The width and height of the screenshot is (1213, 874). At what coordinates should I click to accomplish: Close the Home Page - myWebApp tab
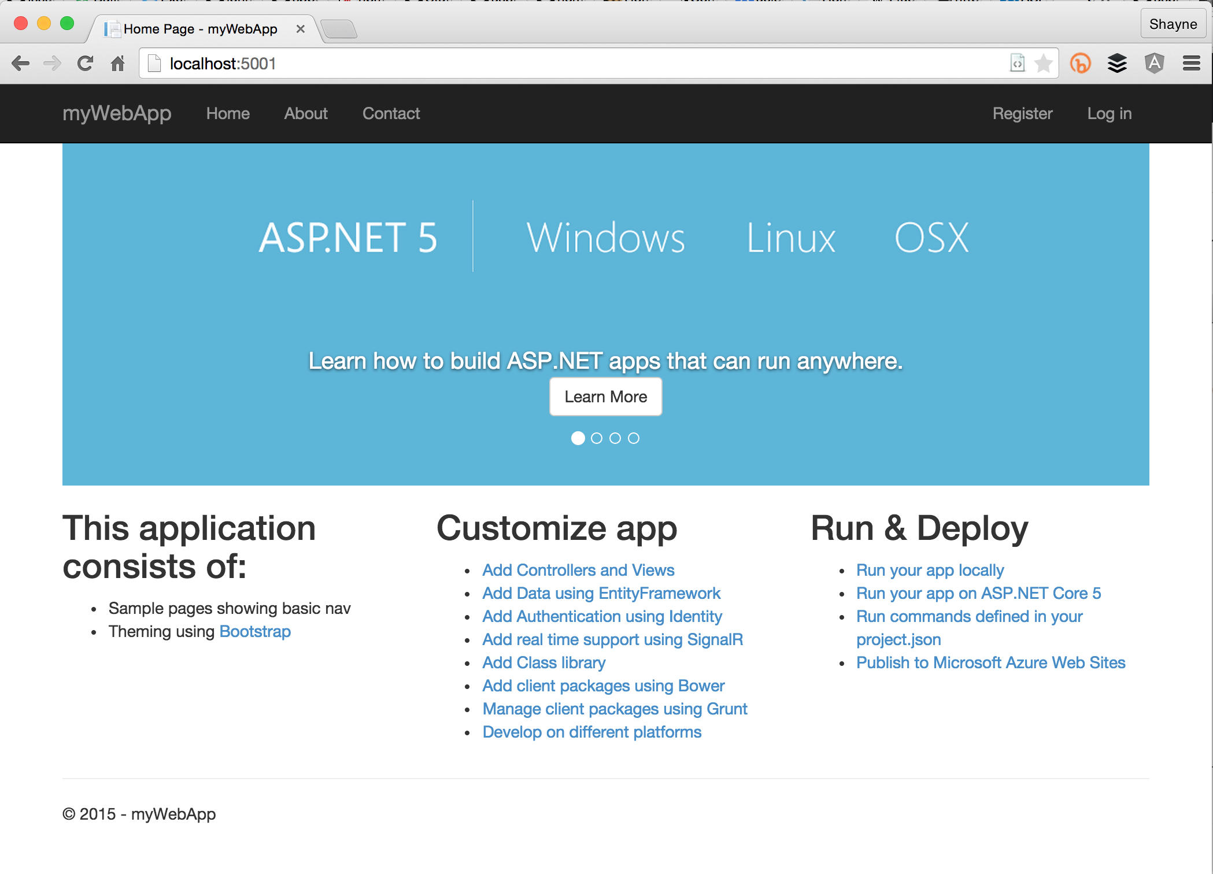click(300, 29)
